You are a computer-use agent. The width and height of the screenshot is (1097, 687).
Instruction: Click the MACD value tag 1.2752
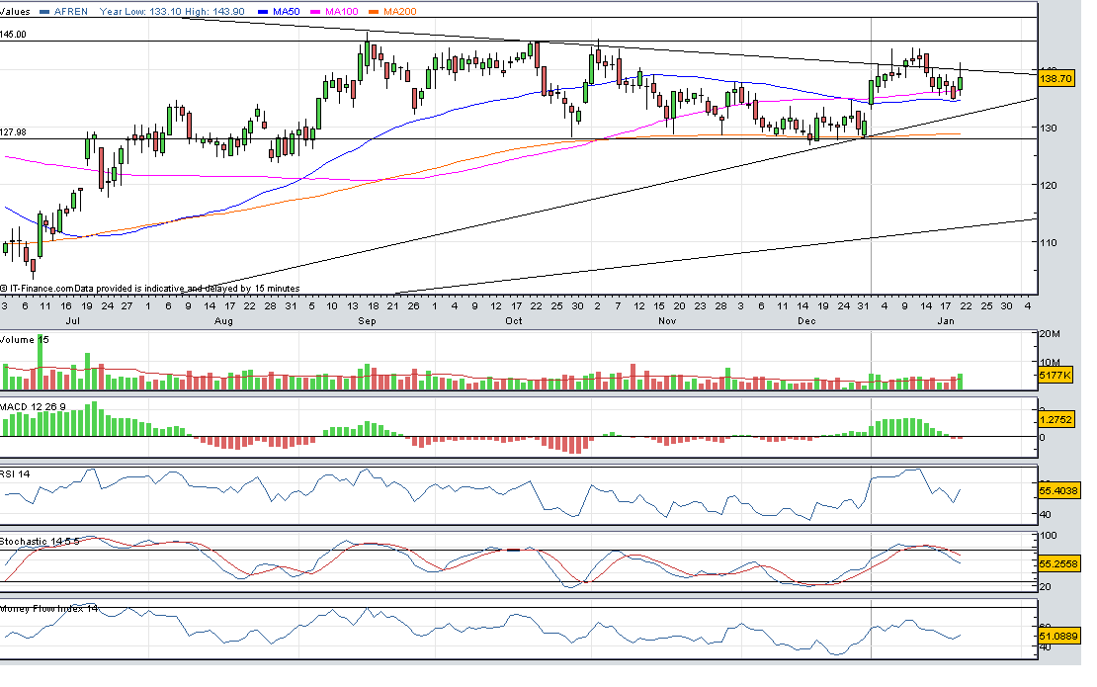tap(1056, 418)
